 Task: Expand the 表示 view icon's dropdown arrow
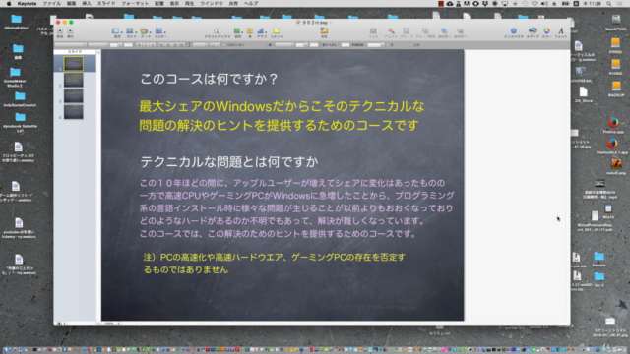122,31
